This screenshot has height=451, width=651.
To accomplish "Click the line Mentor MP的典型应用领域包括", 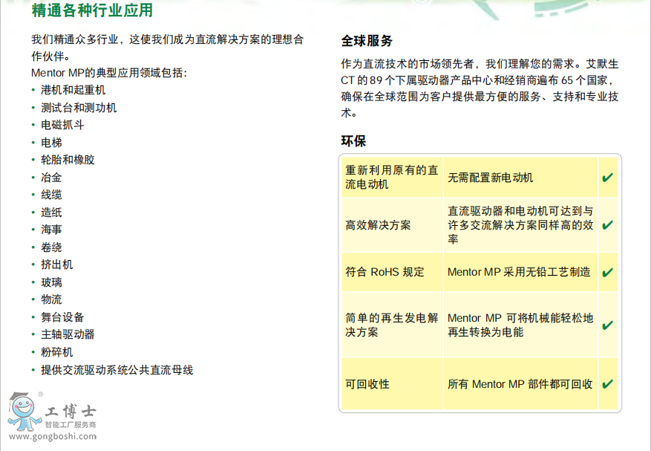I will [x=109, y=73].
